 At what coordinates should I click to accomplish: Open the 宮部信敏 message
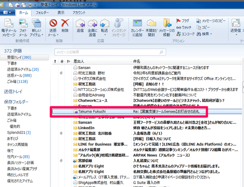coord(146,161)
